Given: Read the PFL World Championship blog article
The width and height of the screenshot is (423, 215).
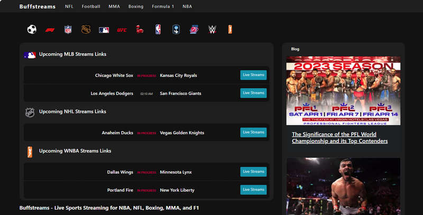Looking at the screenshot, I should pyautogui.click(x=339, y=138).
